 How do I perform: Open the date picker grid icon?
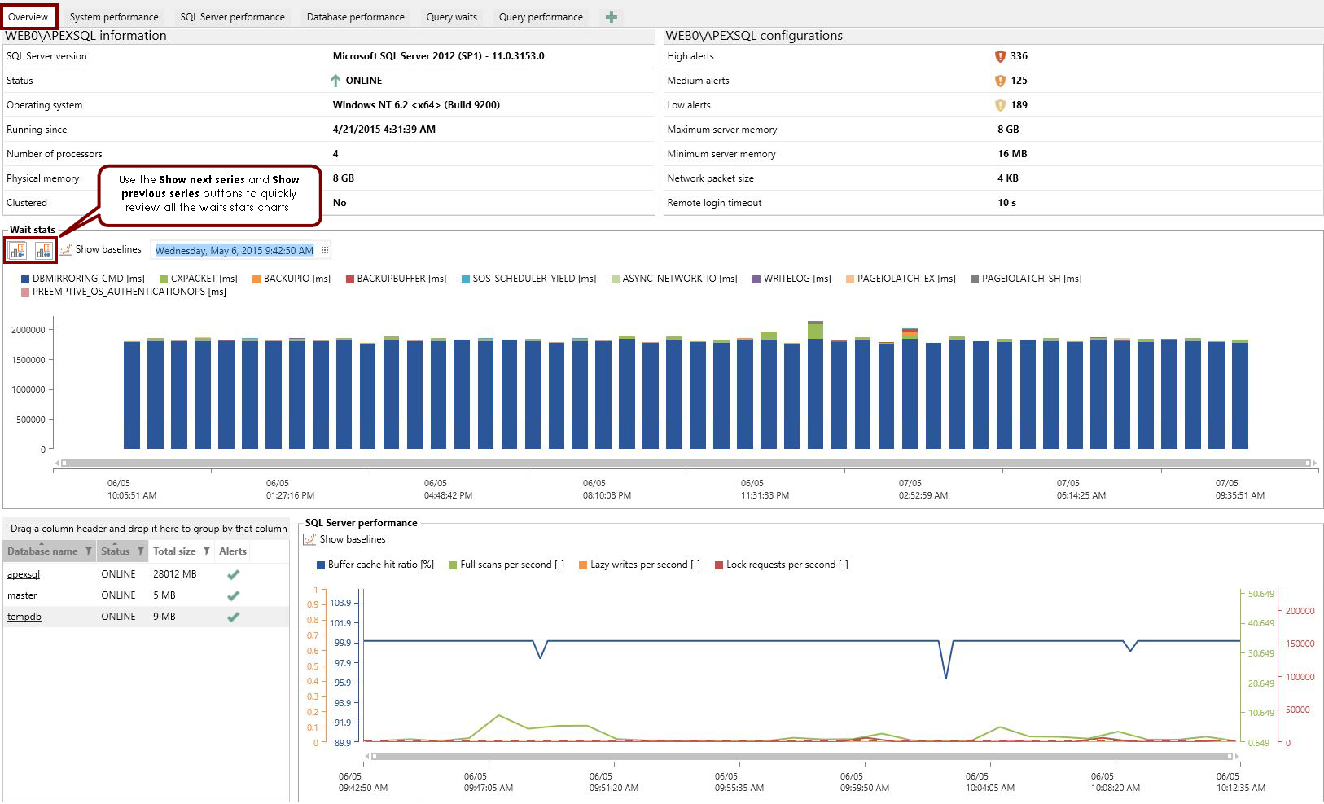[x=325, y=250]
